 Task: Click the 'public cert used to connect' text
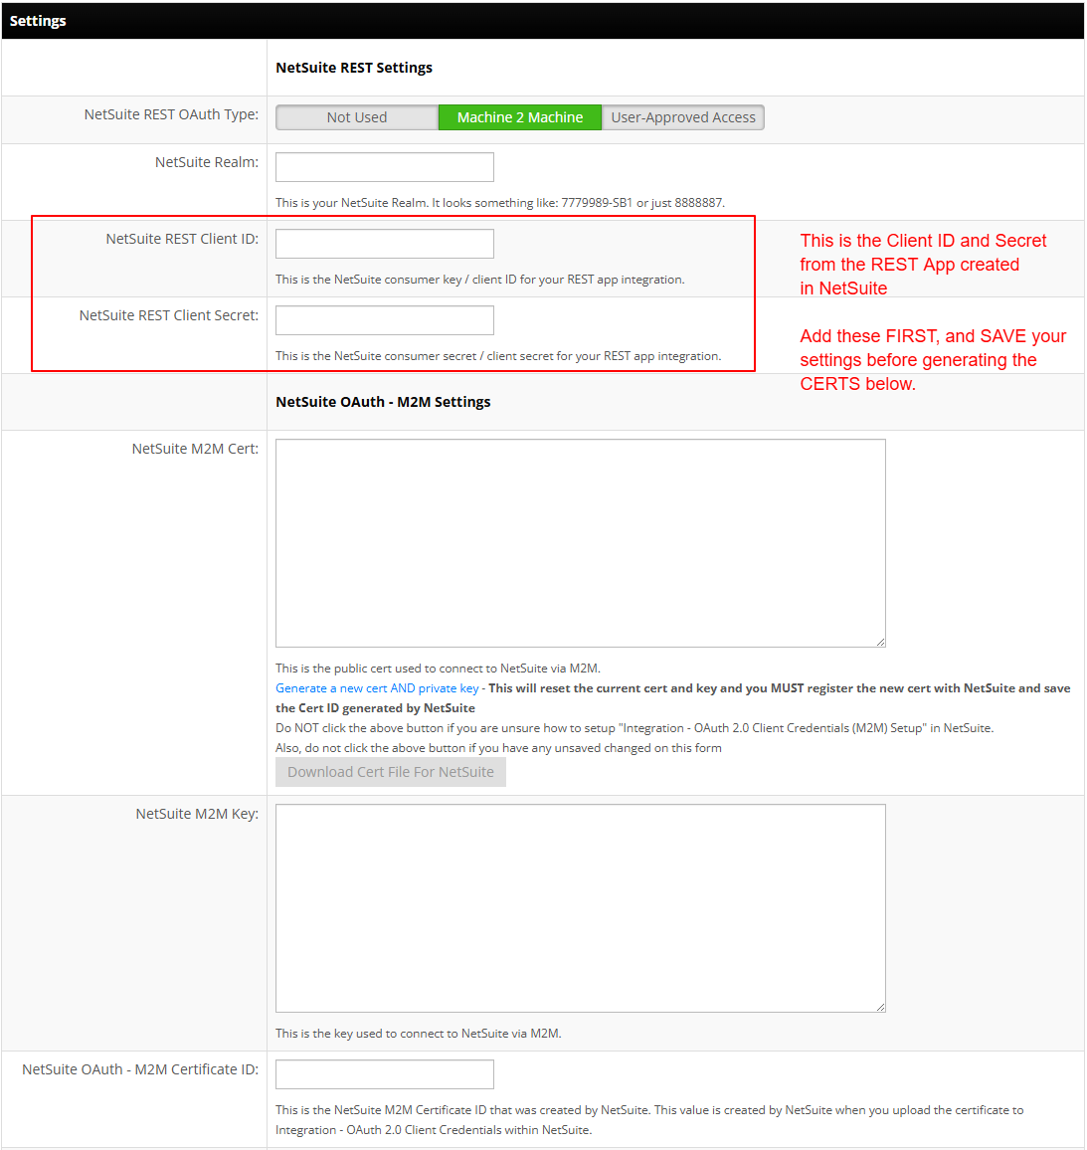(439, 669)
